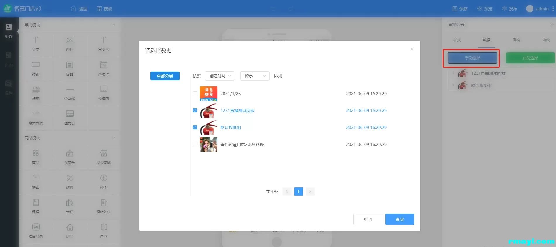The image size is (556, 247).
Task: Click the 壹佰智慧门店2现场答疑 thumbnail
Action: pos(209,145)
